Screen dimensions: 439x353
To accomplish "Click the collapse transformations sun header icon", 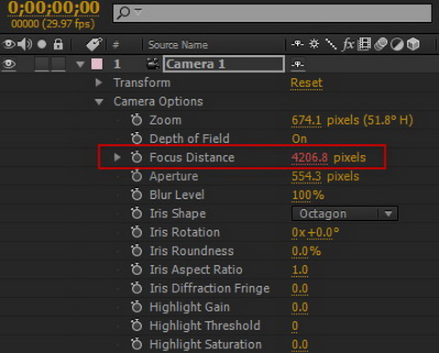I will [x=314, y=44].
